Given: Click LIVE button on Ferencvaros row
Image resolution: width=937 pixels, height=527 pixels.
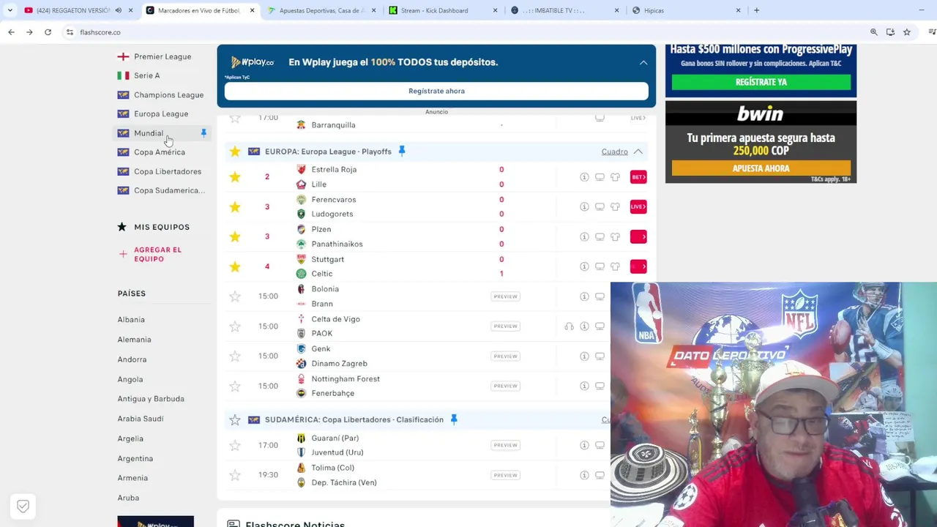Looking at the screenshot, I should point(638,207).
